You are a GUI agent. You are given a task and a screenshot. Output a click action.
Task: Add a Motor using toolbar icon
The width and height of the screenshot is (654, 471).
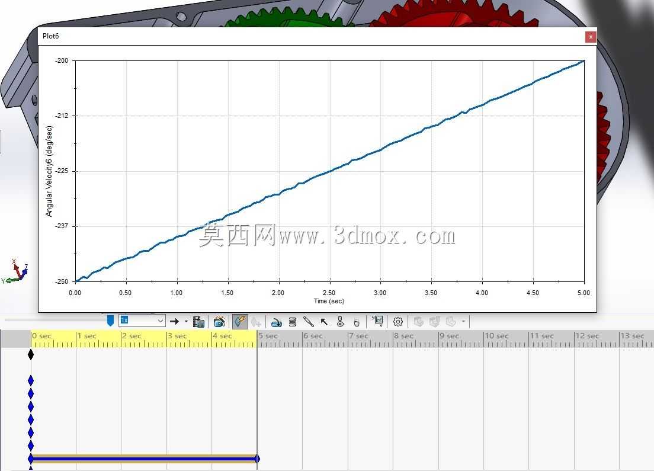tap(276, 322)
